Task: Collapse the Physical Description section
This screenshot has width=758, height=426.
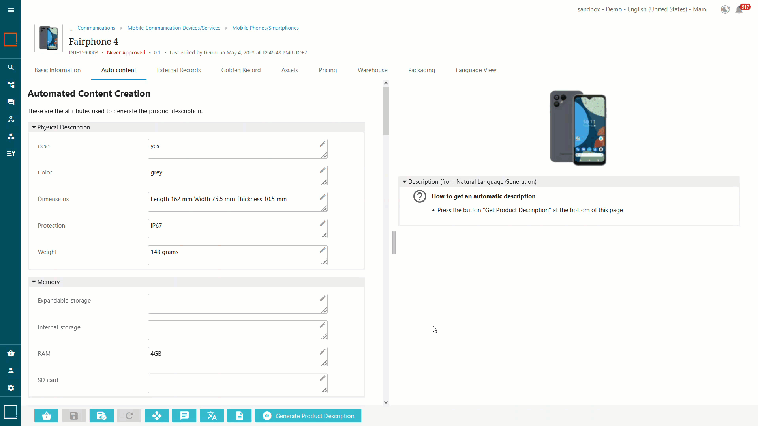Action: [x=33, y=127]
